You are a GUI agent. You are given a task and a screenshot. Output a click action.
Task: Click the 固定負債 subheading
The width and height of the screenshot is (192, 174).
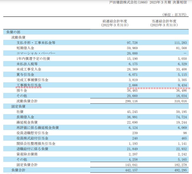[x=18, y=106]
